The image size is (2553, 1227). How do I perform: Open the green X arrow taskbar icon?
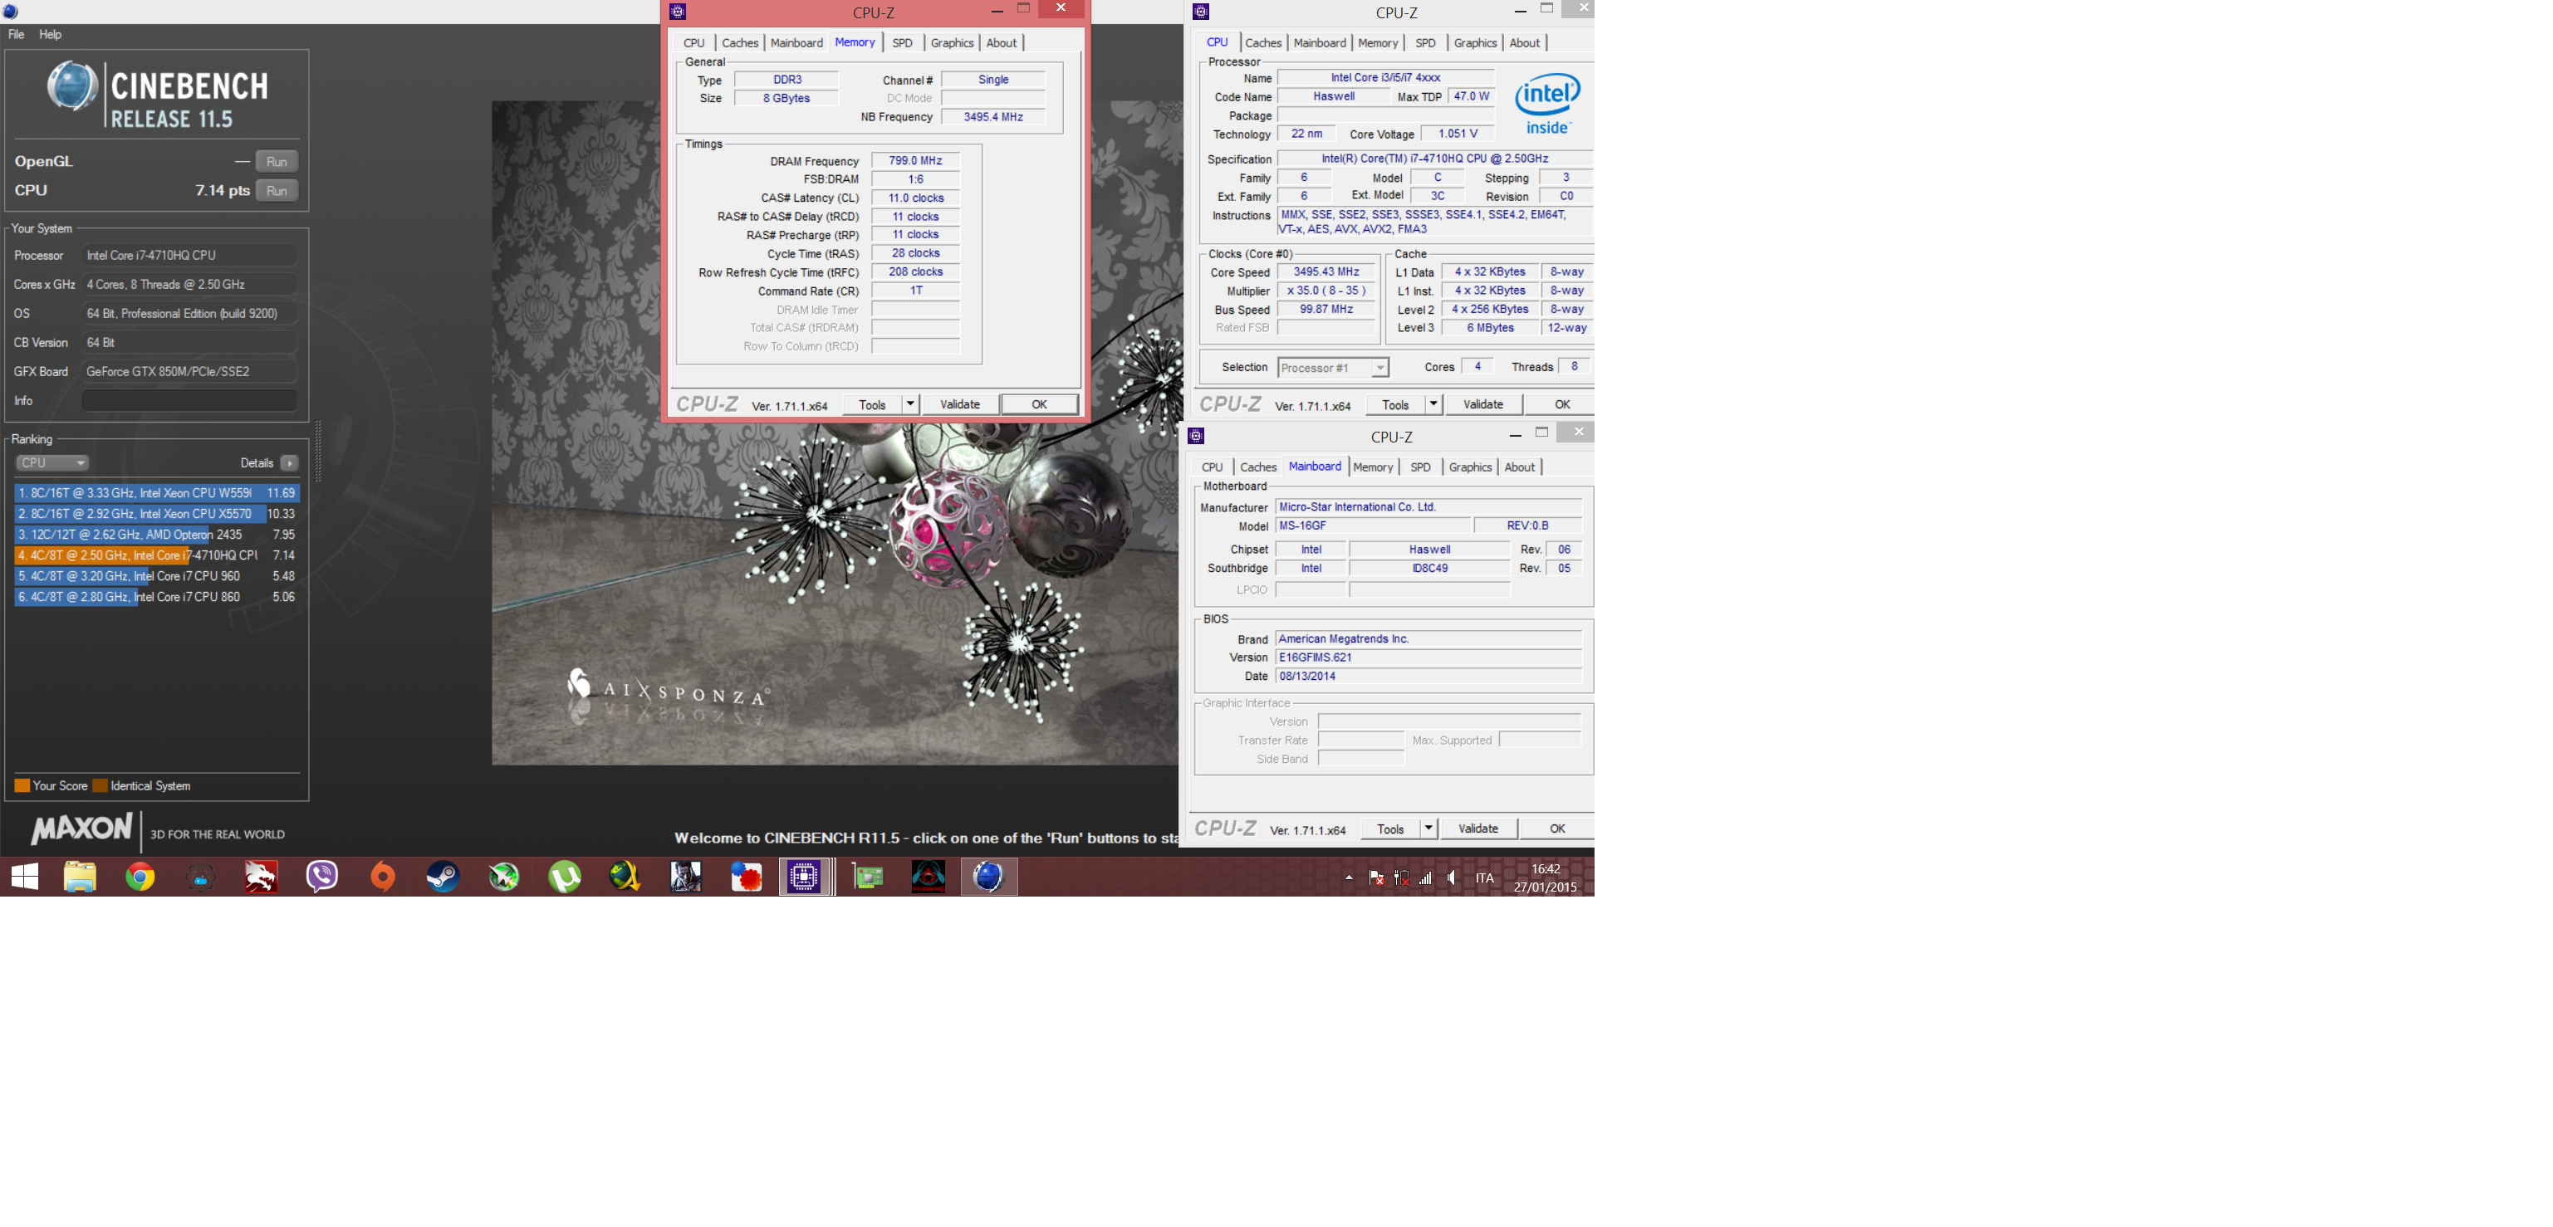pos(503,877)
